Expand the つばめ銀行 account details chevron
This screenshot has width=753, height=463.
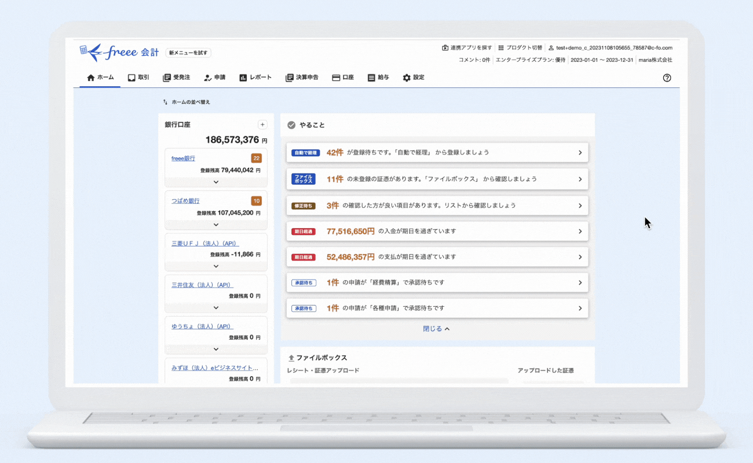pos(216,225)
